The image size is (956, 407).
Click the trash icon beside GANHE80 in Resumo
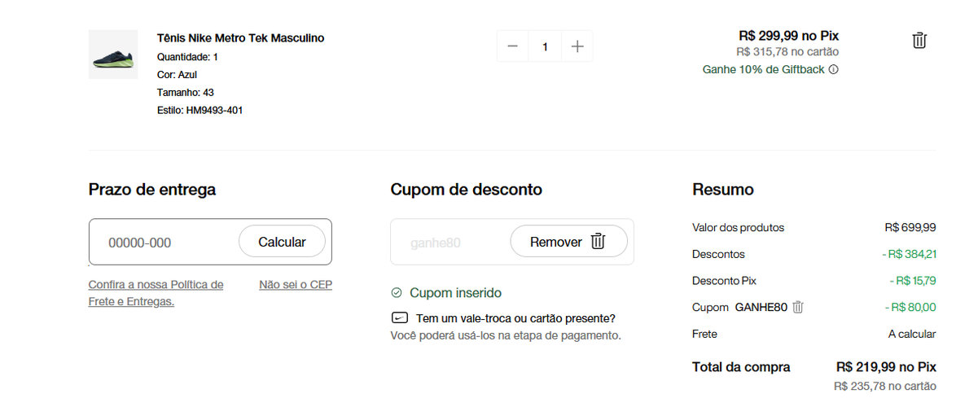click(798, 307)
